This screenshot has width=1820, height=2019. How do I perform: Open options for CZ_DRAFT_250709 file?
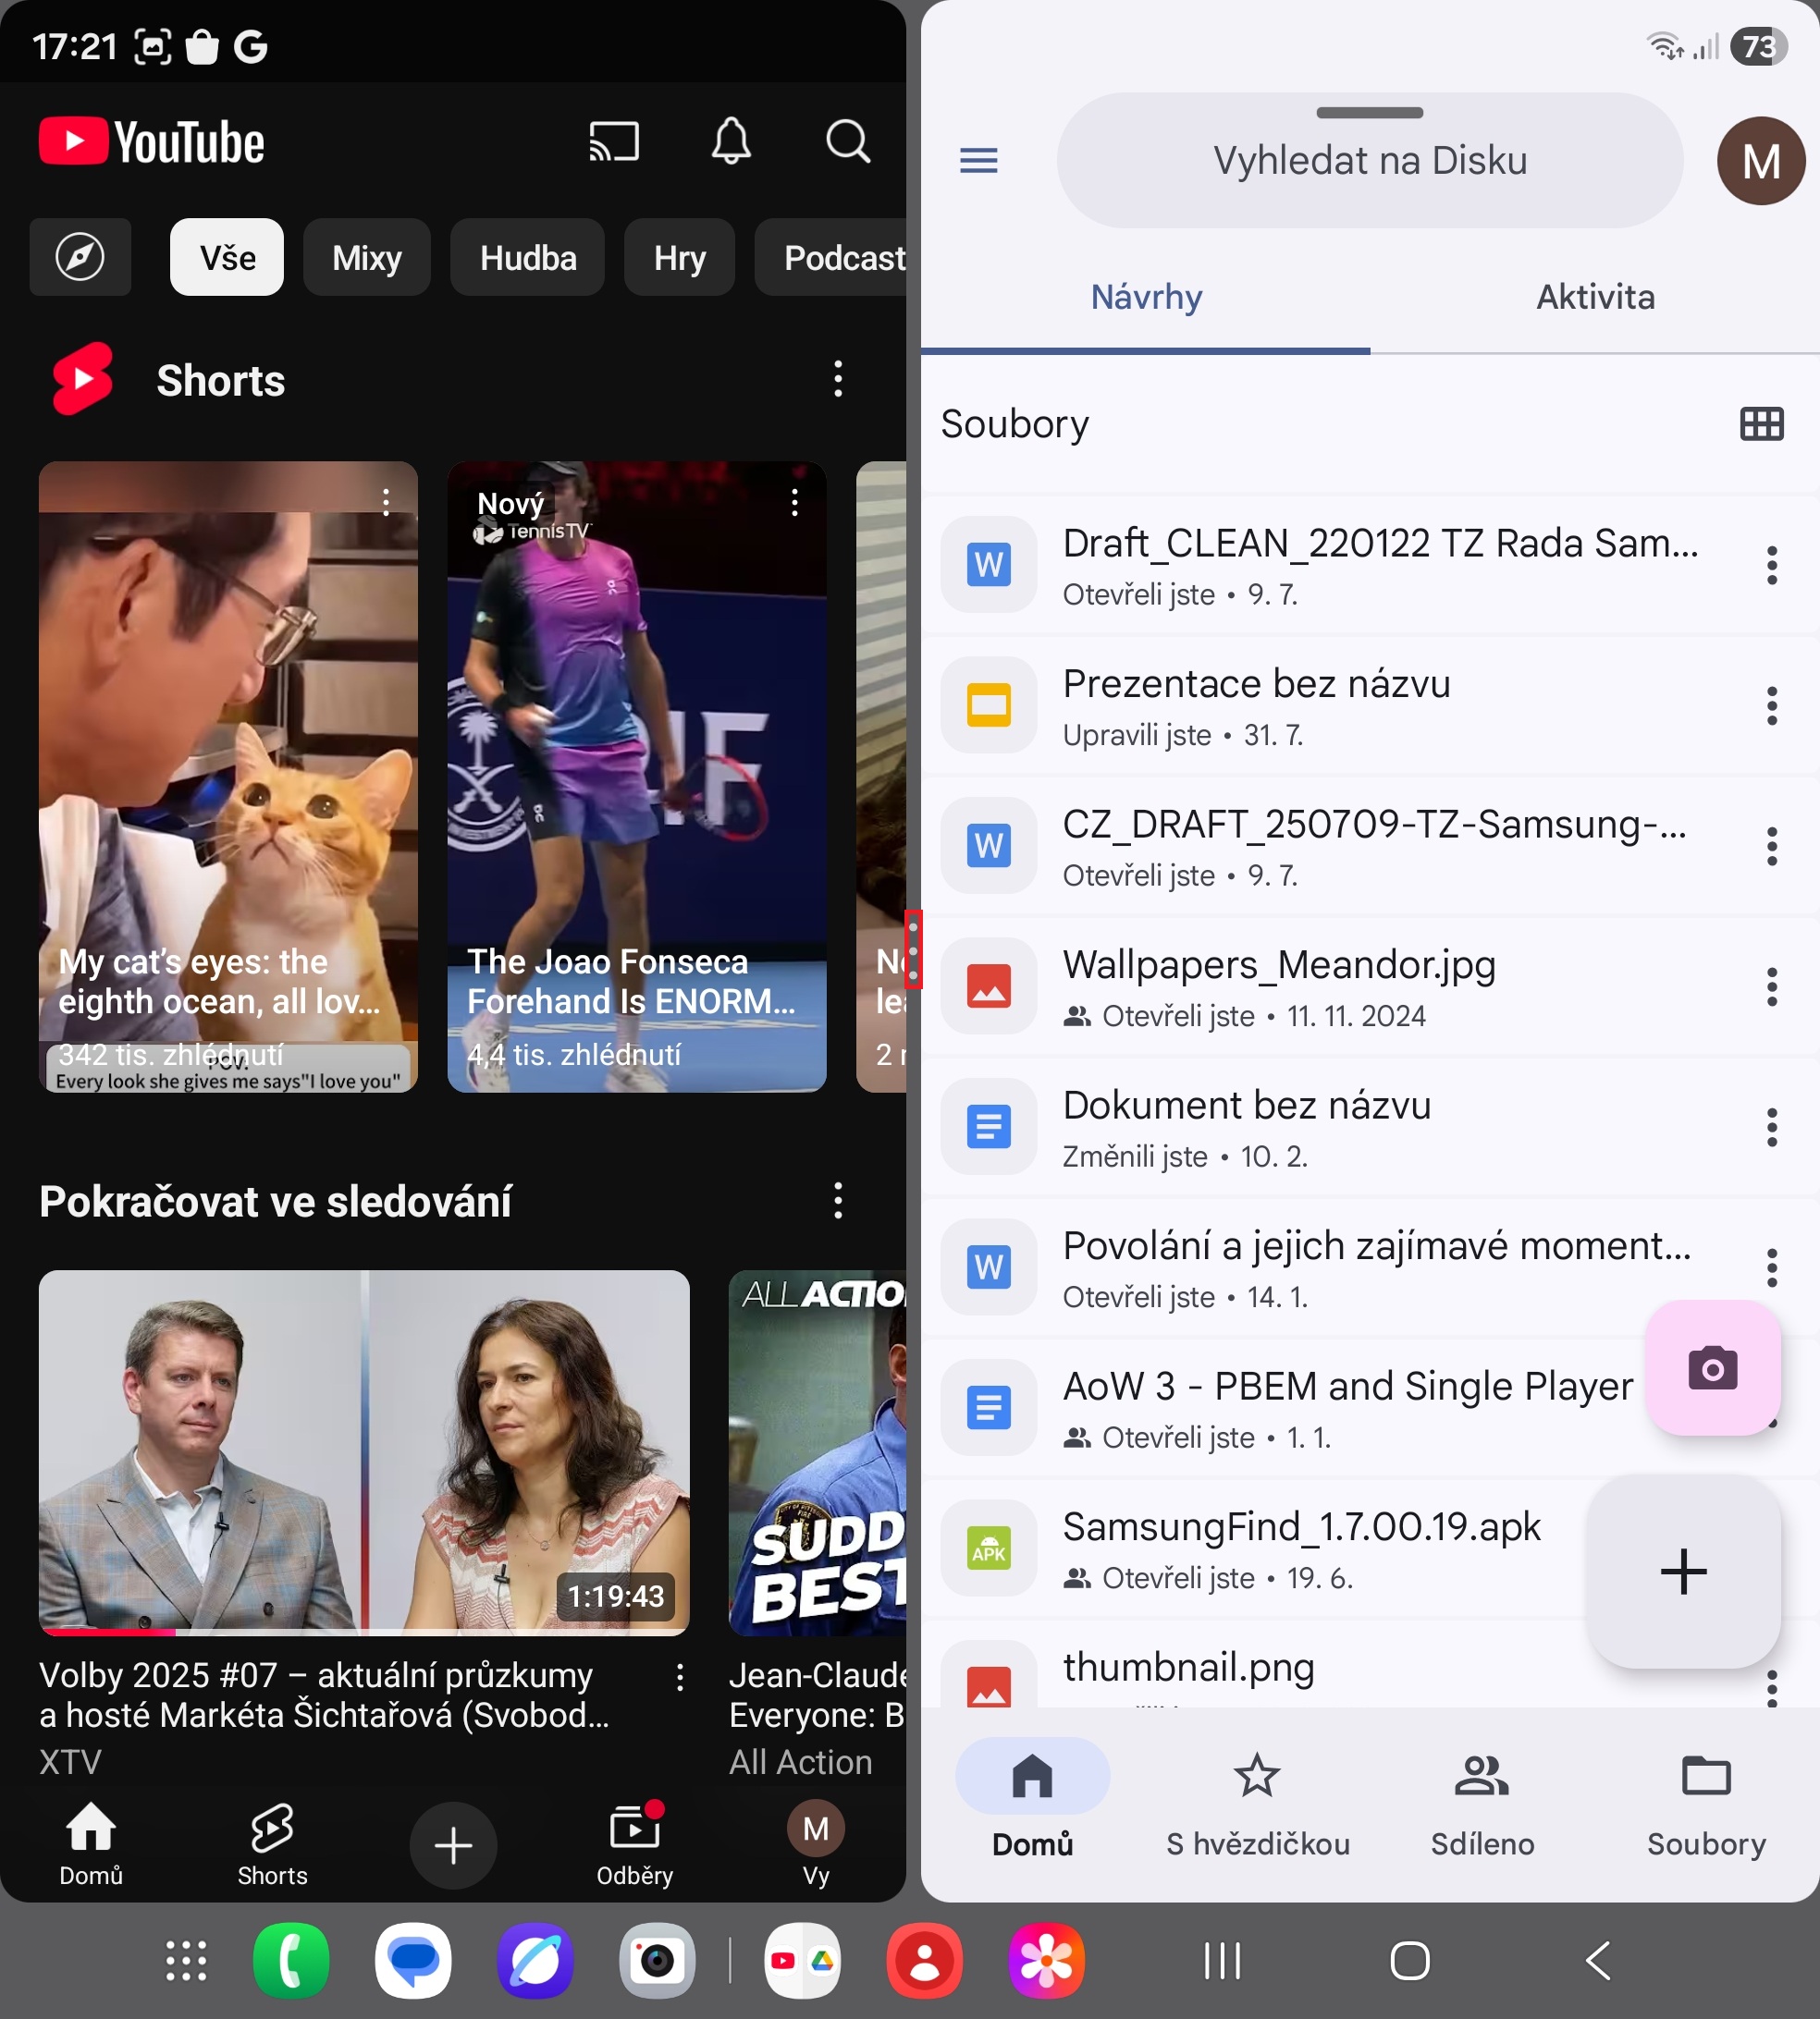[x=1771, y=846]
